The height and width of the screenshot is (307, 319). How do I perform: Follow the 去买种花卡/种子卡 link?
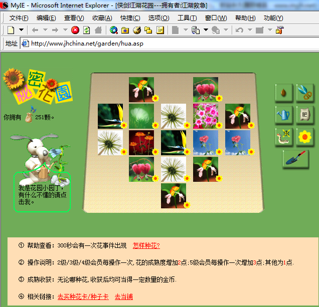[x=83, y=297]
